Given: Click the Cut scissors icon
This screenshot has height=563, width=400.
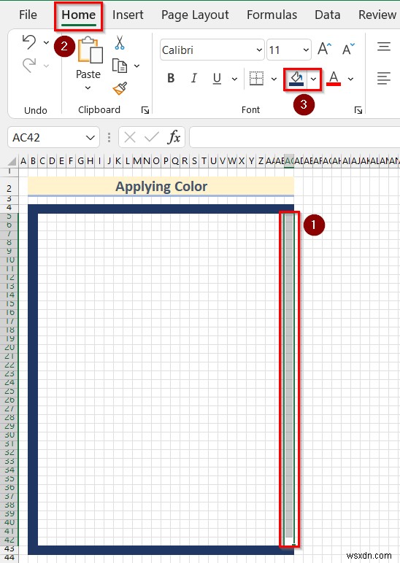Looking at the screenshot, I should [x=119, y=42].
